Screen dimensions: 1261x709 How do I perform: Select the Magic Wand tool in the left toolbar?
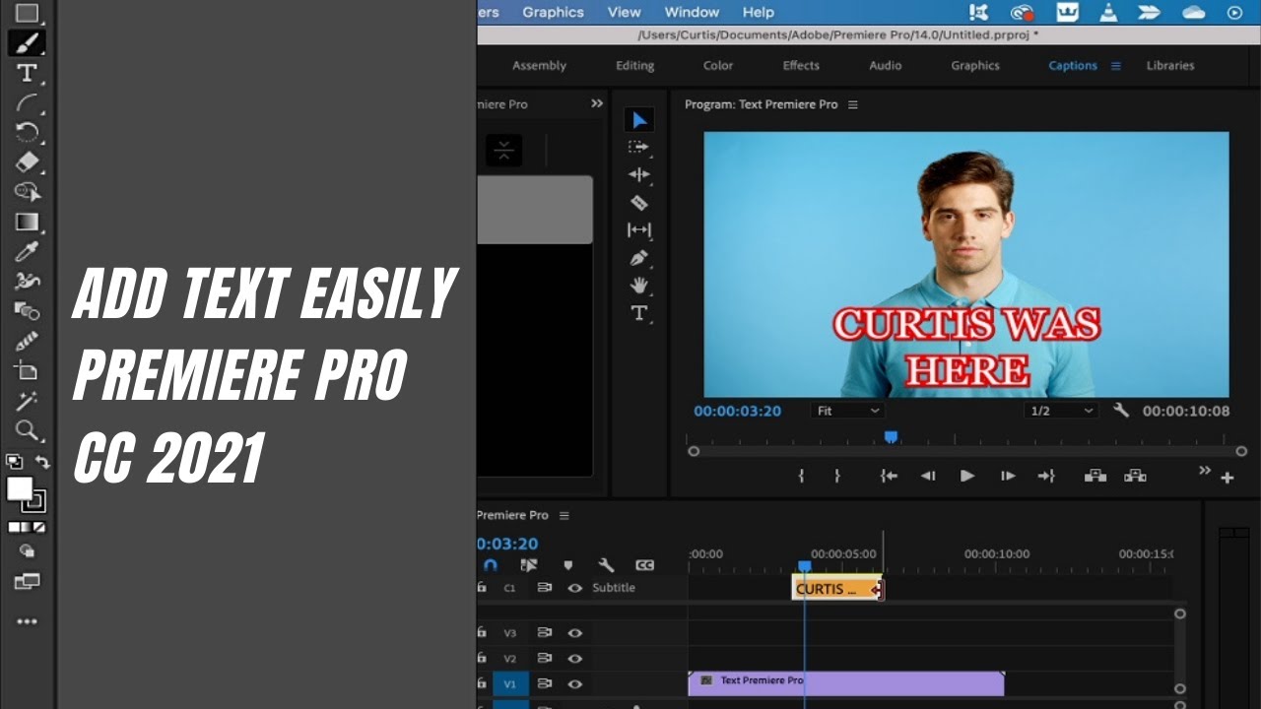pyautogui.click(x=27, y=401)
